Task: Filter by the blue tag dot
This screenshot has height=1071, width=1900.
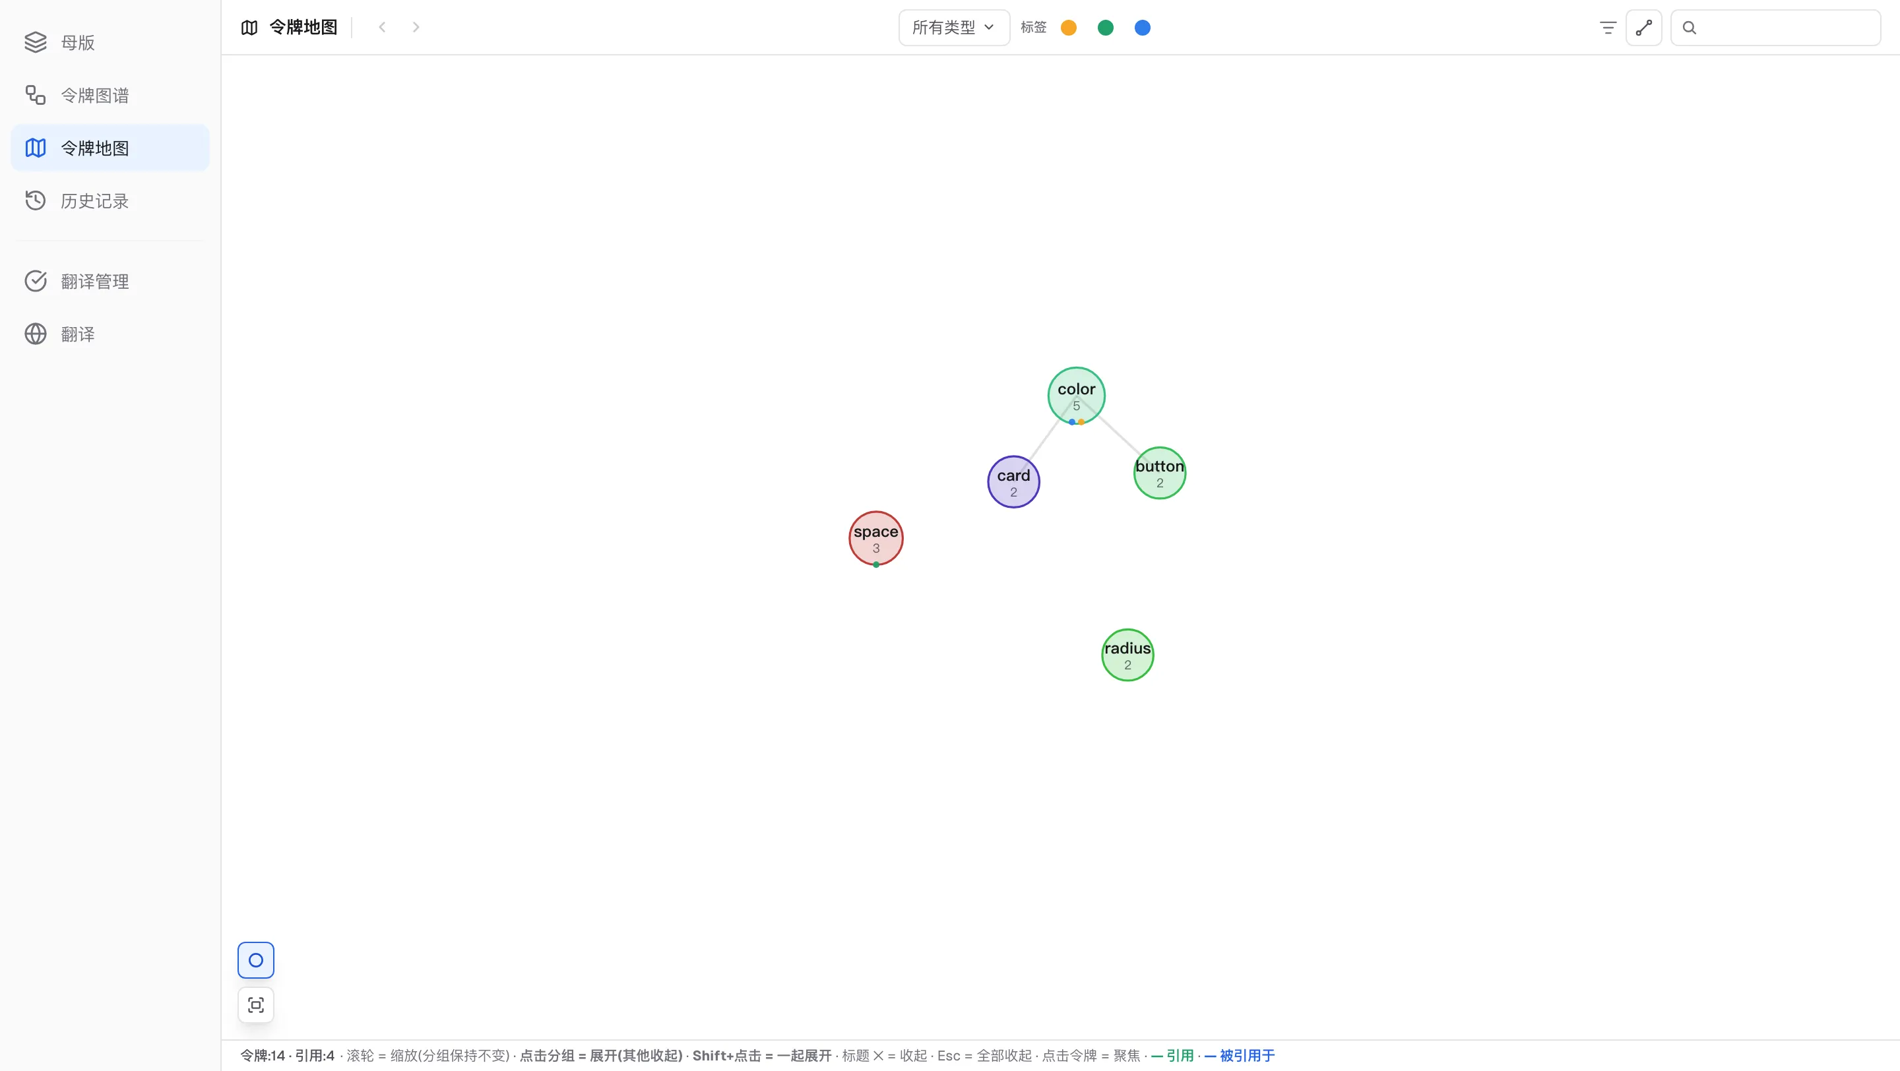Action: tap(1142, 27)
